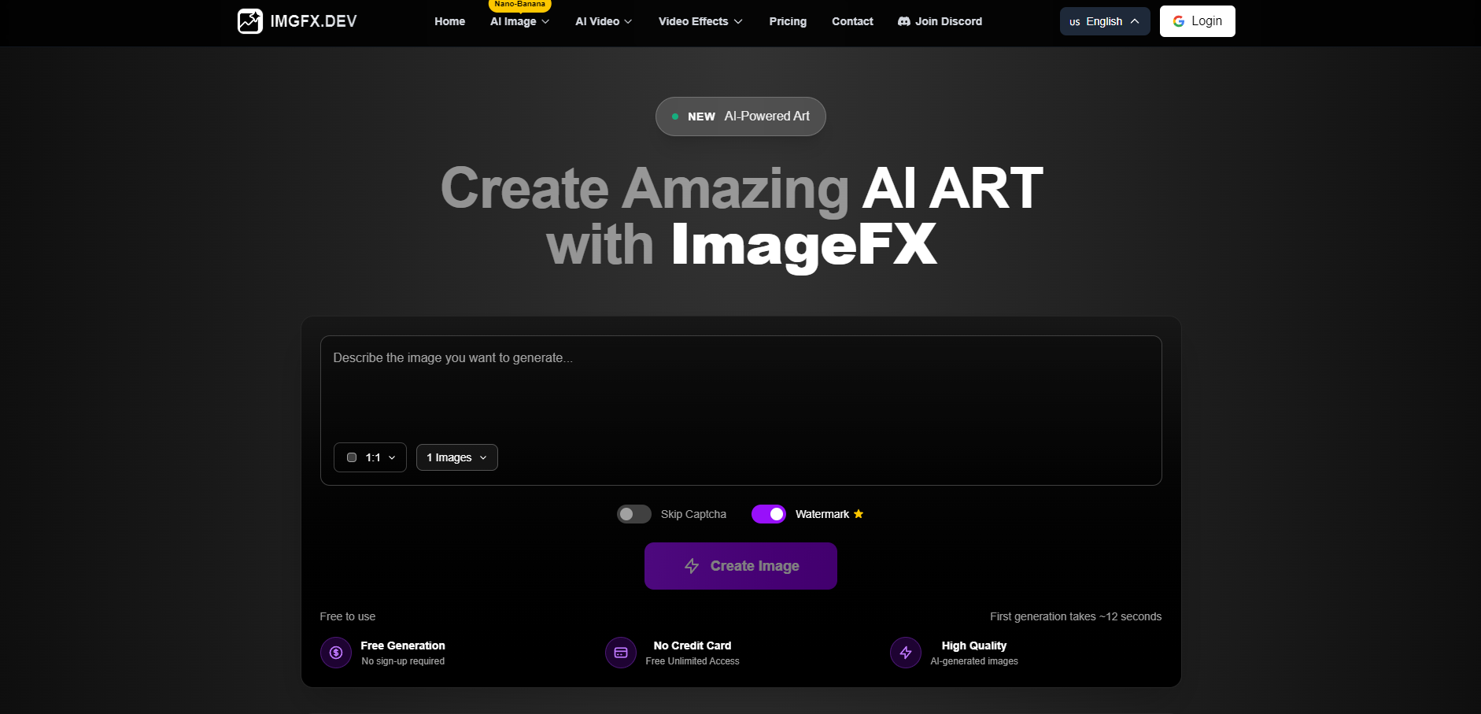The width and height of the screenshot is (1481, 714).
Task: Click the lightning icon inside Create Image
Action: tap(692, 566)
